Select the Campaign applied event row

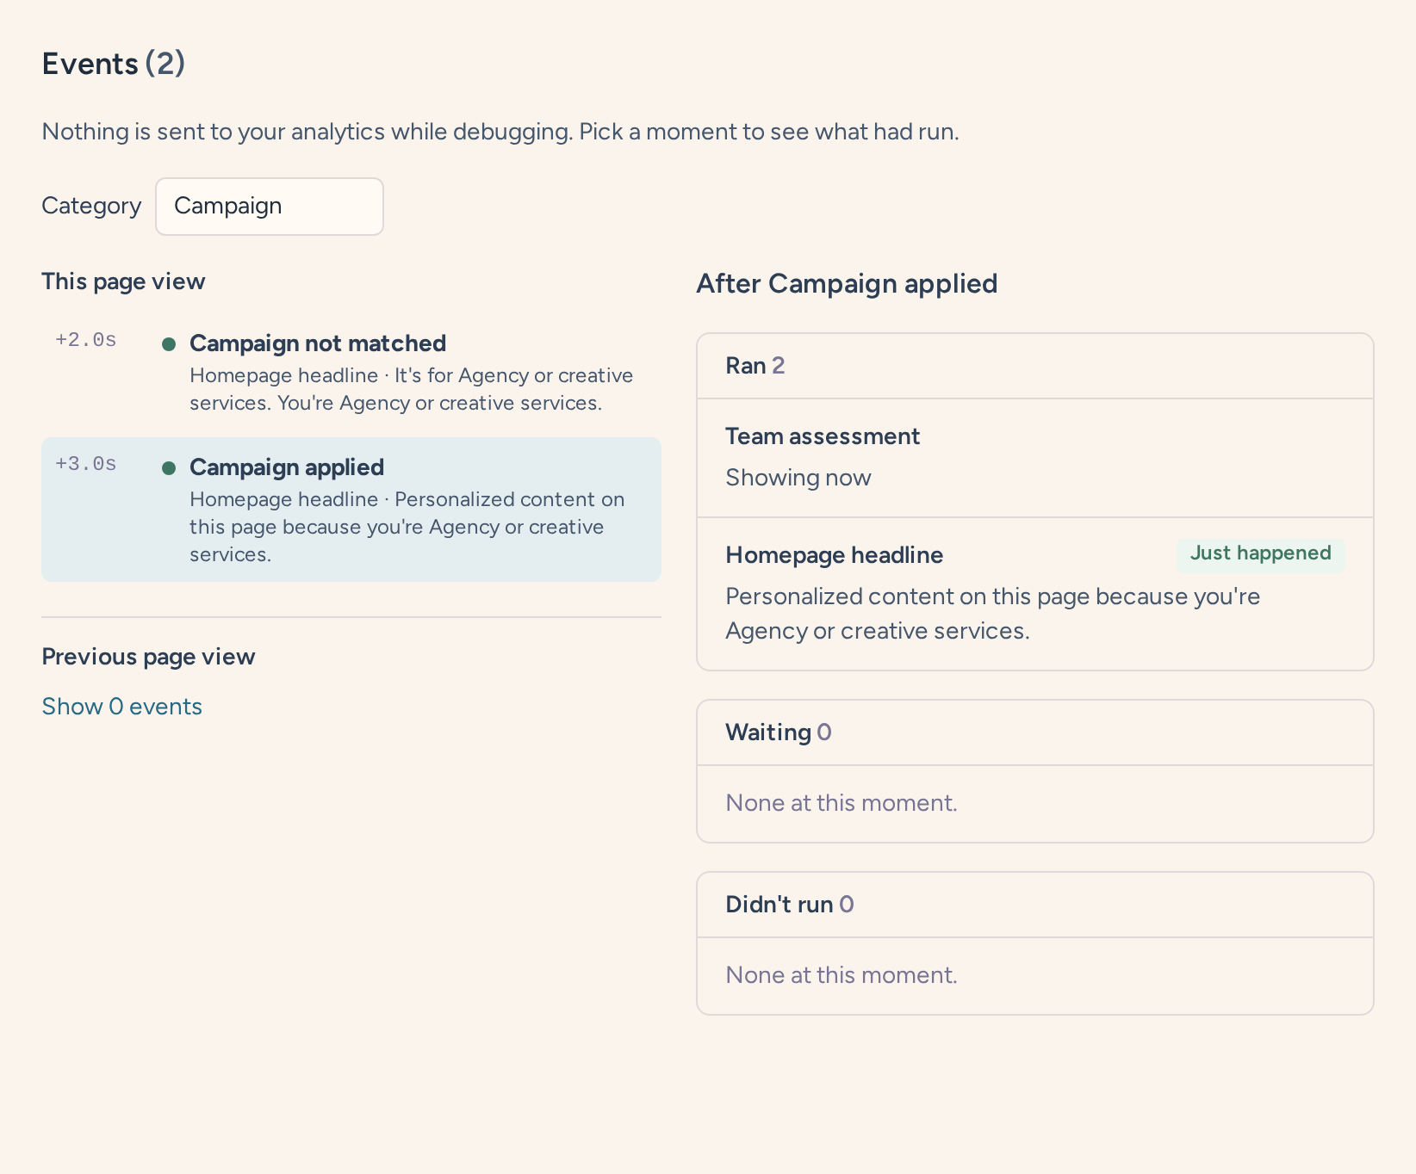351,510
